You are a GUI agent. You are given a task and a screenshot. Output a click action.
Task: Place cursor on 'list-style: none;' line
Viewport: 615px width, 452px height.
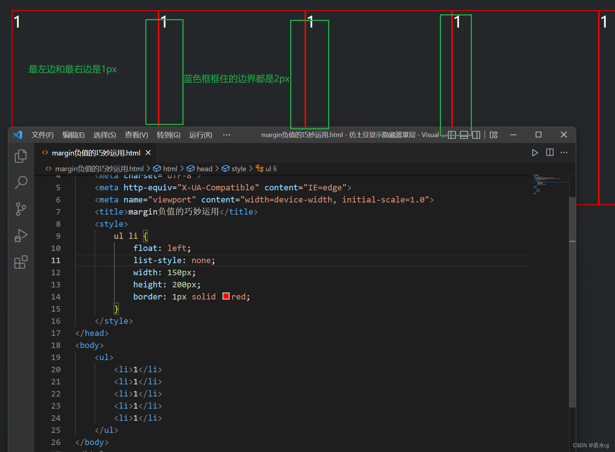click(174, 260)
